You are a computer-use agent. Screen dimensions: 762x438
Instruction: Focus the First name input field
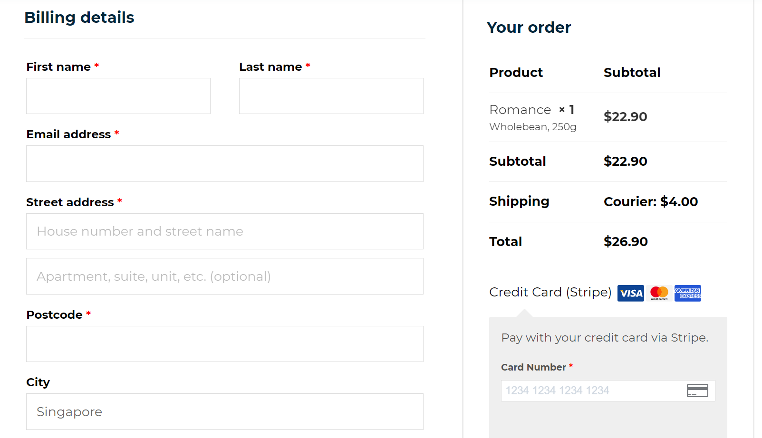pyautogui.click(x=118, y=96)
